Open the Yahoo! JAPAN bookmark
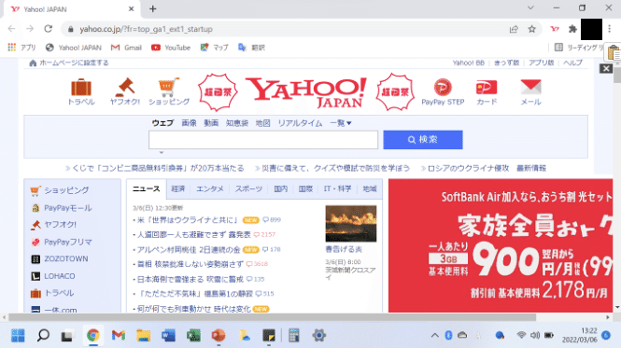The width and height of the screenshot is (621, 348). 74,48
